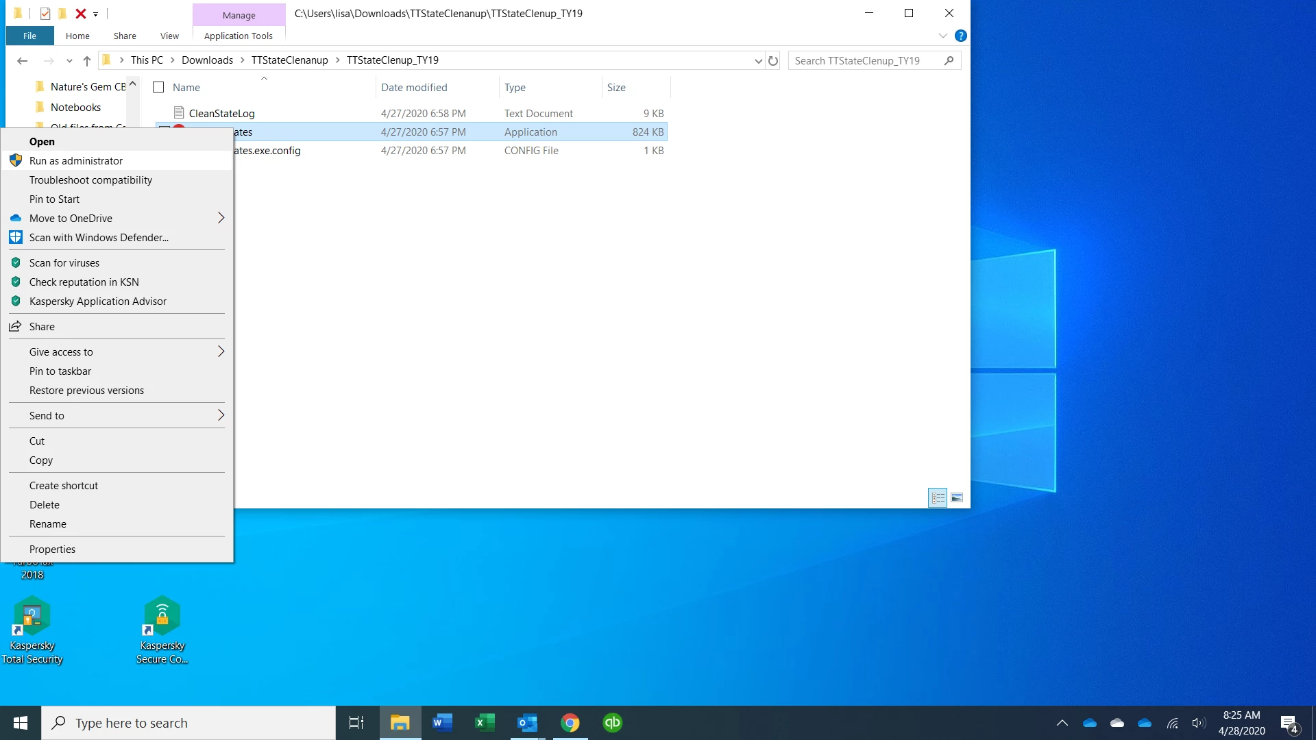Open Properties from the context menu

point(117,550)
